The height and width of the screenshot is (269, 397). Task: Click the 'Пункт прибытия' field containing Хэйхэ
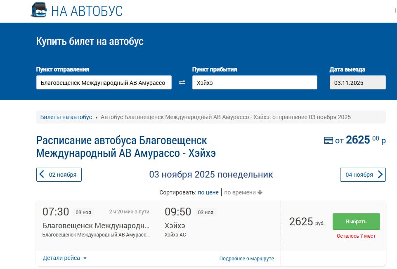[x=254, y=82]
